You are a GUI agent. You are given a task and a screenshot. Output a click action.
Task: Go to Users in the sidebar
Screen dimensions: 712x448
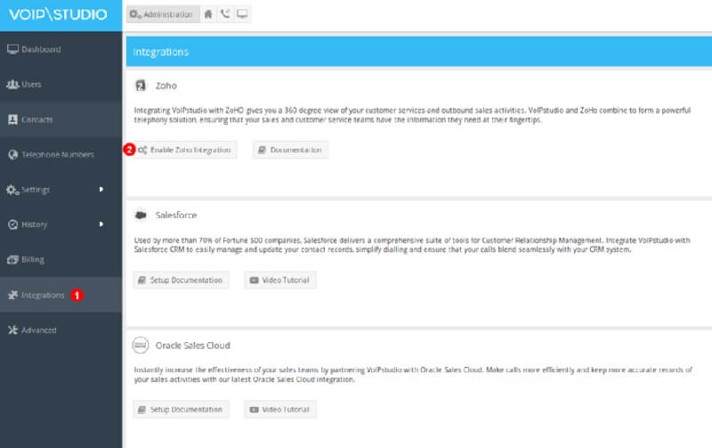(x=31, y=85)
